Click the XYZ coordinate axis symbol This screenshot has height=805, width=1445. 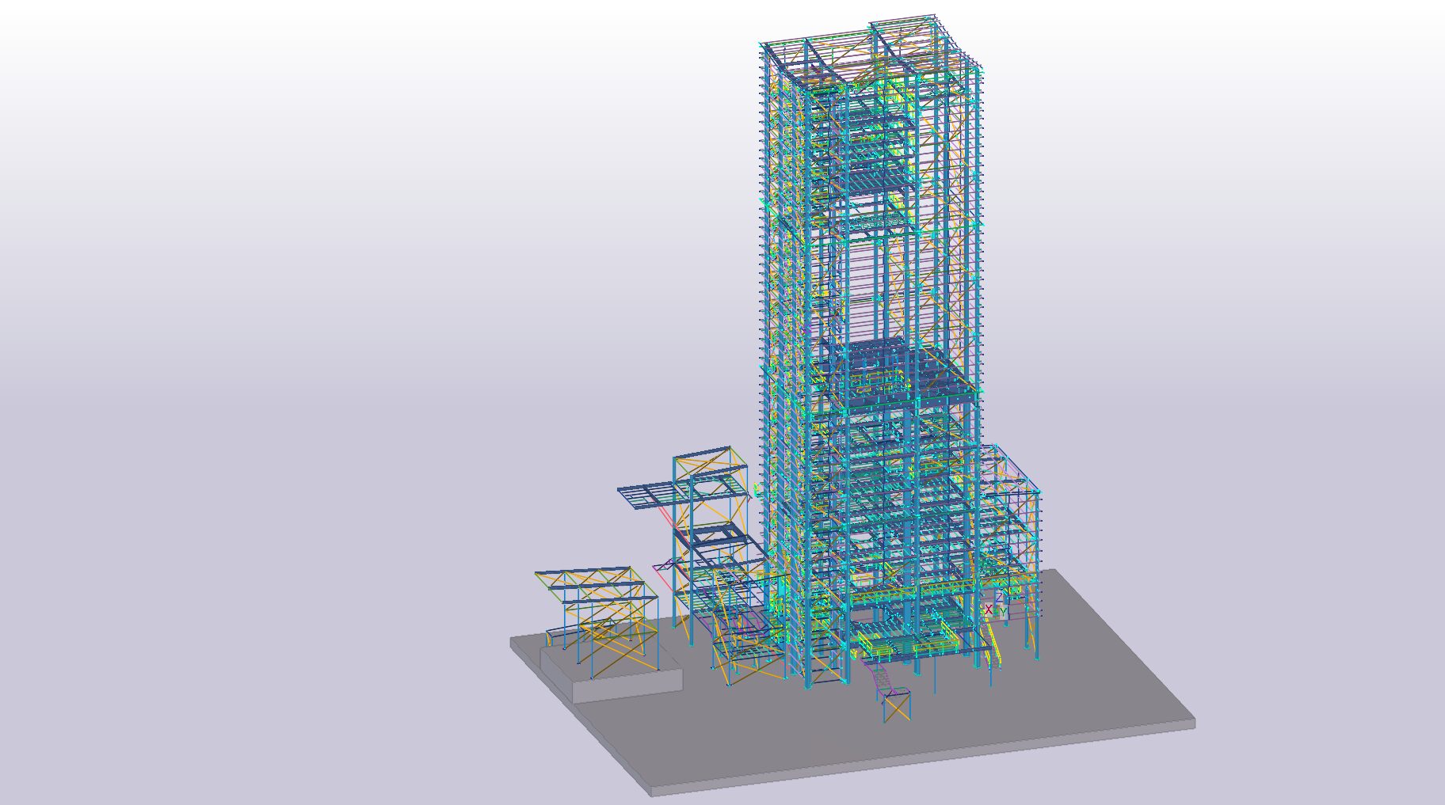997,606
